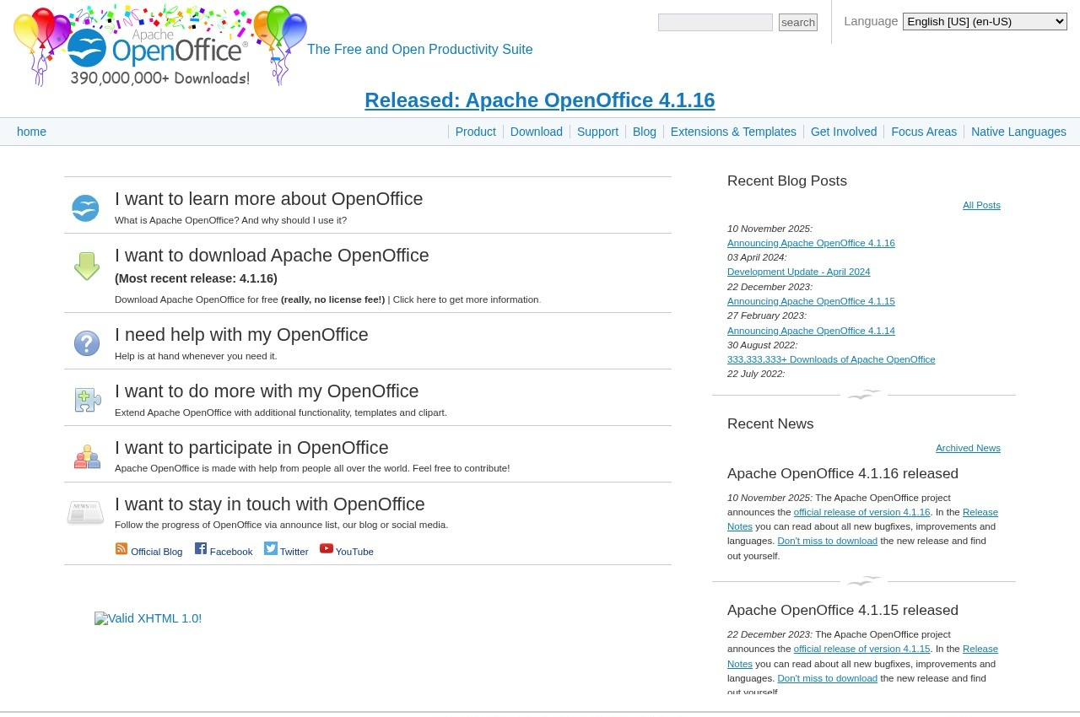The image size is (1080, 717).
Task: Click Released: Apache OpenOffice 4.1.16 headline
Action: coord(540,100)
